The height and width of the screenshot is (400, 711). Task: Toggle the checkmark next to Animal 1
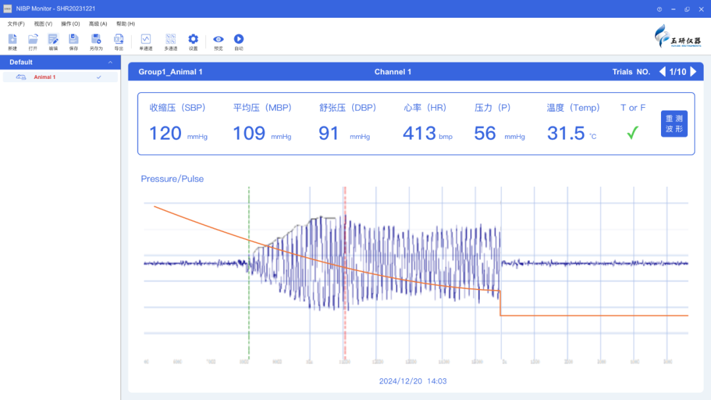pos(99,77)
